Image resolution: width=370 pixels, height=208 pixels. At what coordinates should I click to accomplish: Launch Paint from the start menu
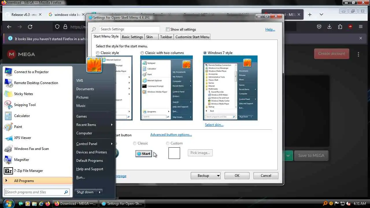pyautogui.click(x=38, y=127)
